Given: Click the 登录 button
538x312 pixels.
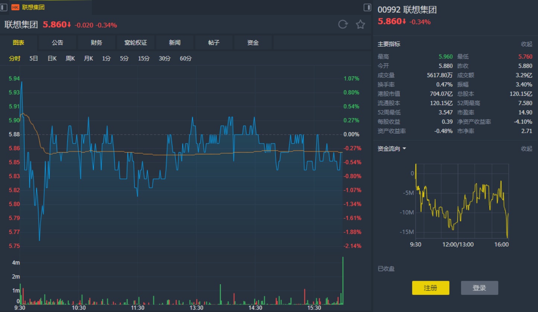Looking at the screenshot, I should click(x=480, y=288).
